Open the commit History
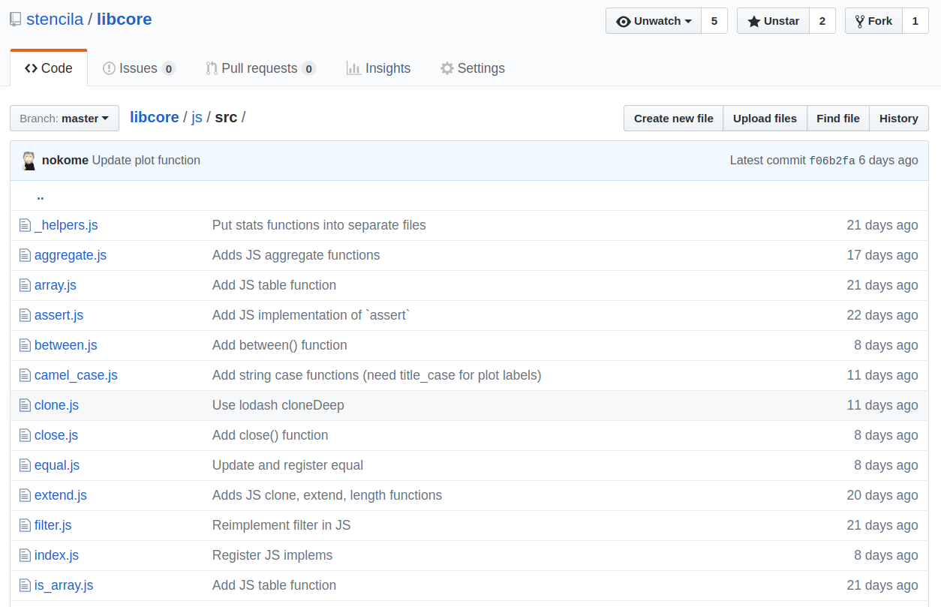This screenshot has height=607, width=941. pyautogui.click(x=899, y=119)
